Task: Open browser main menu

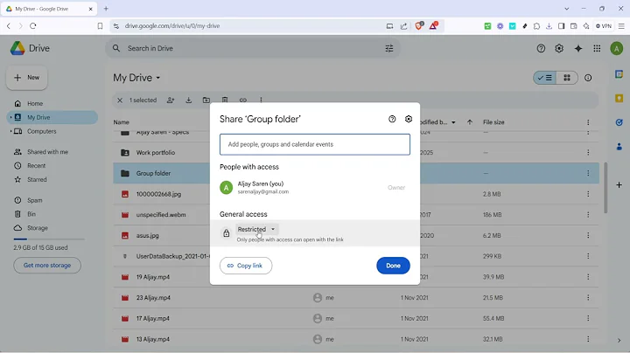Action: [621, 26]
